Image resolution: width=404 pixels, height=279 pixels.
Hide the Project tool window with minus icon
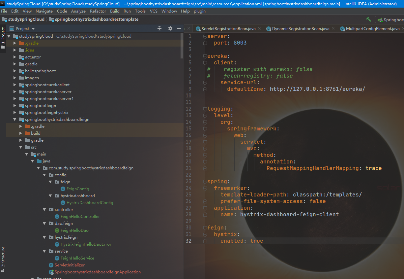179,28
